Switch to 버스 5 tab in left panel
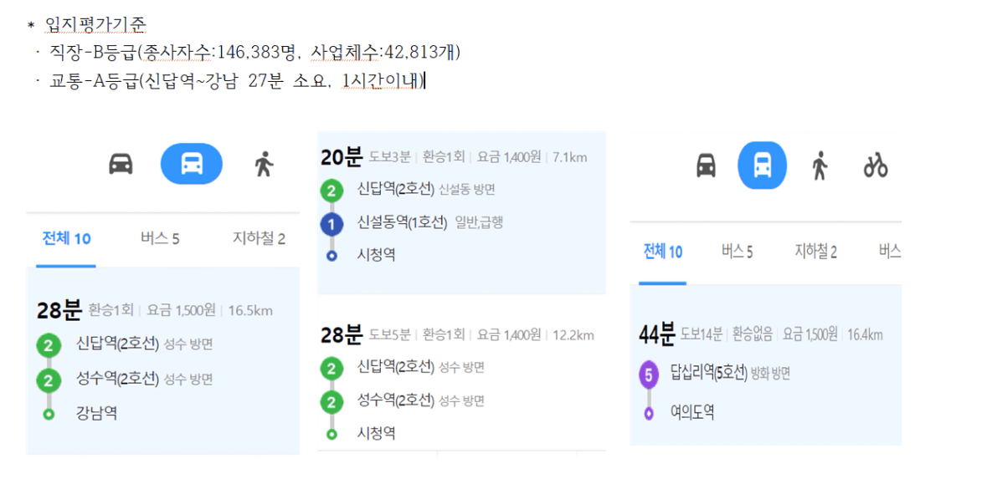997x479 pixels. click(160, 239)
